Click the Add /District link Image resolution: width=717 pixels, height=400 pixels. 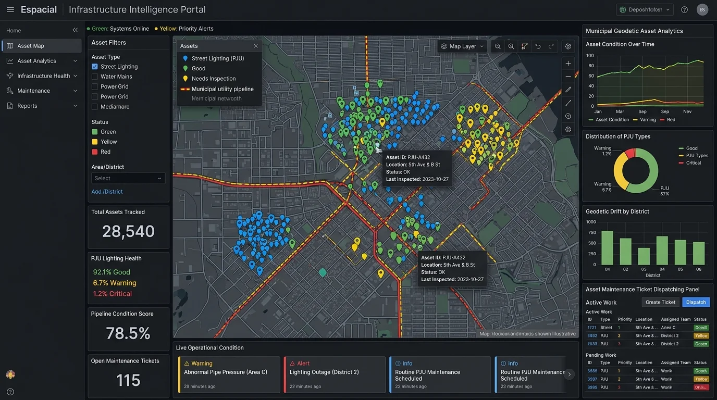click(107, 192)
